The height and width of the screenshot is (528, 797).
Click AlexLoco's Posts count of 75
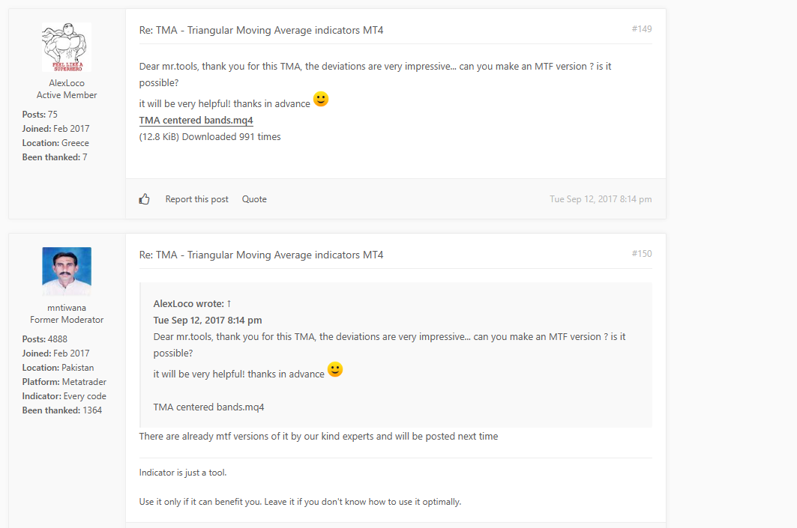[52, 115]
